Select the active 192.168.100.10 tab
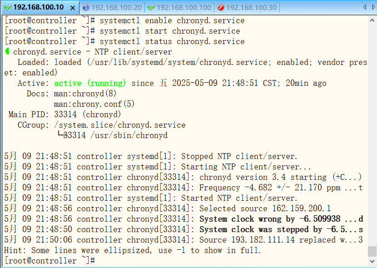This screenshot has width=377, height=268. tap(39, 7)
